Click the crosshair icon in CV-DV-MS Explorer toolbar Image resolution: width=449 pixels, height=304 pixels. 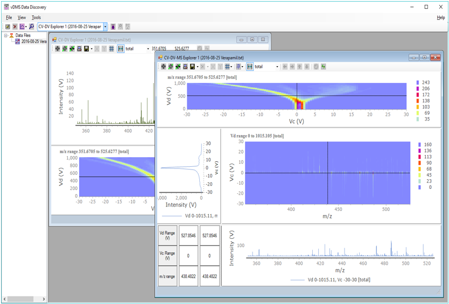164,66
